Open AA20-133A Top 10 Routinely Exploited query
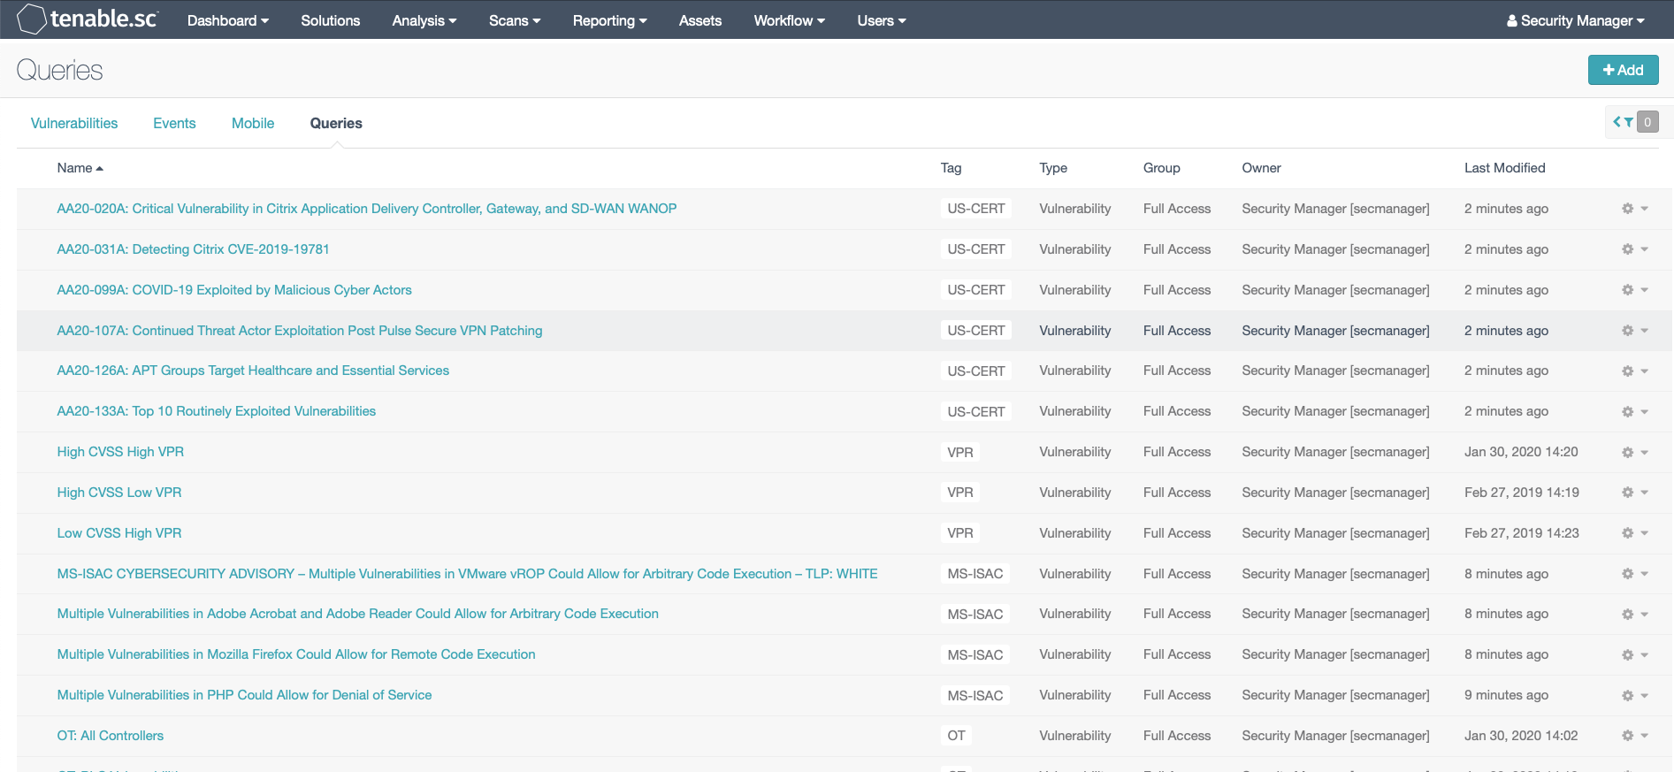Image resolution: width=1674 pixels, height=772 pixels. pyautogui.click(x=217, y=411)
